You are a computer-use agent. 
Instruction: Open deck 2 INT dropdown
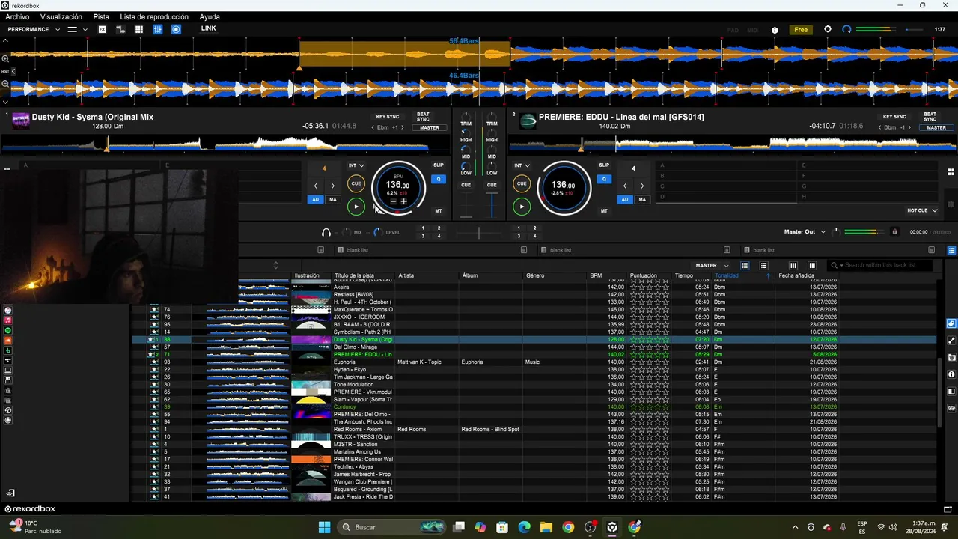(522, 165)
